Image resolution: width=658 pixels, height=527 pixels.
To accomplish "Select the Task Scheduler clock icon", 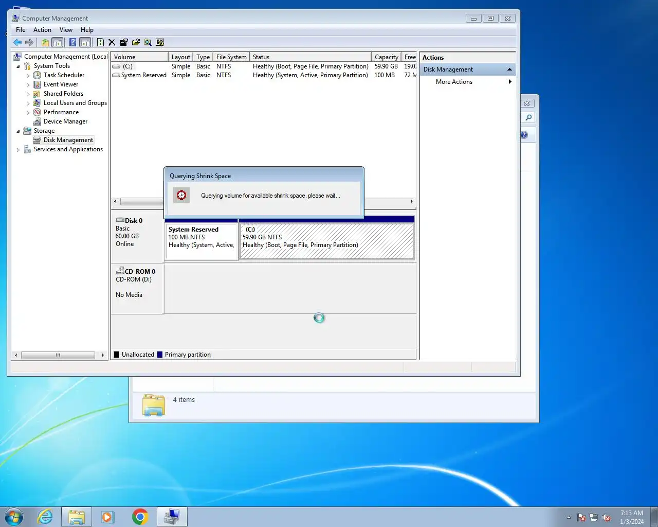I will [x=37, y=75].
